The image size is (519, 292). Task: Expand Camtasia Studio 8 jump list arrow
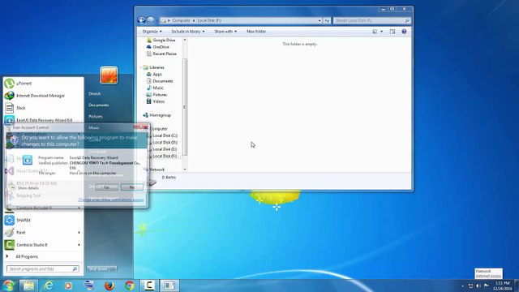[79, 245]
